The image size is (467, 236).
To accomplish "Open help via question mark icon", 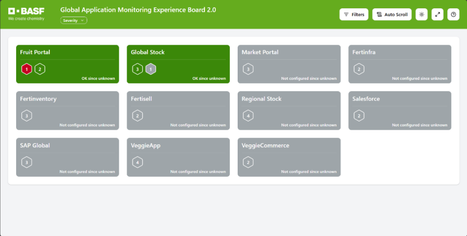I will [x=454, y=15].
